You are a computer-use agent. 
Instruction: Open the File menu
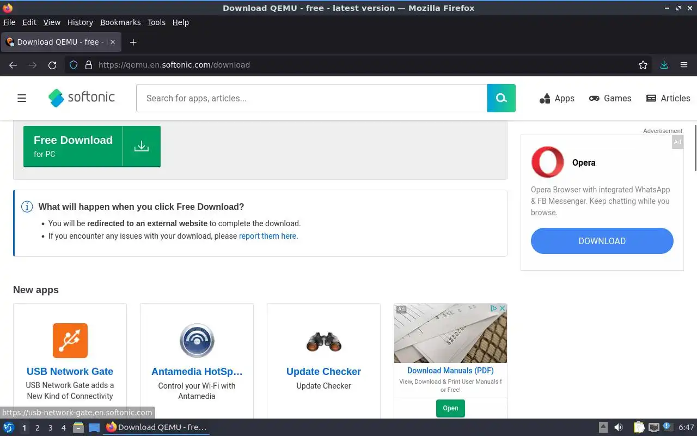9,22
